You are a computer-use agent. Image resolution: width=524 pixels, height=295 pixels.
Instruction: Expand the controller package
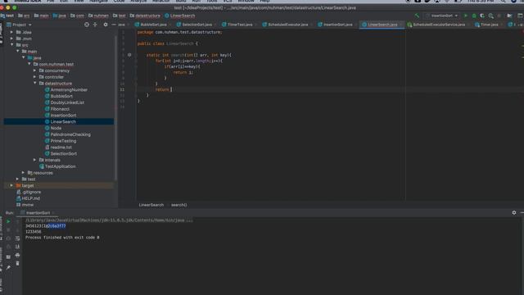[x=34, y=77]
